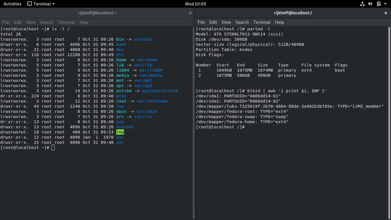The height and width of the screenshot is (220, 391).
Task: Close the left rijkhoff@localhost:~ terminal window
Action: pos(190,13)
